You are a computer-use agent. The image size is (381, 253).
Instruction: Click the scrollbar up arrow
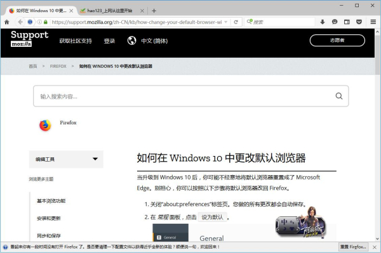pyautogui.click(x=377, y=32)
